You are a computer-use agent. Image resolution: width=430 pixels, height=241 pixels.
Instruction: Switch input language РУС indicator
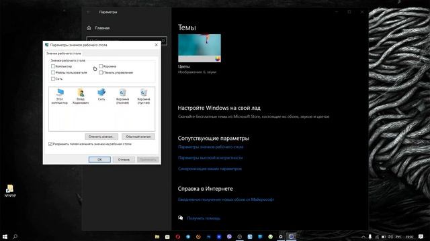click(398, 237)
